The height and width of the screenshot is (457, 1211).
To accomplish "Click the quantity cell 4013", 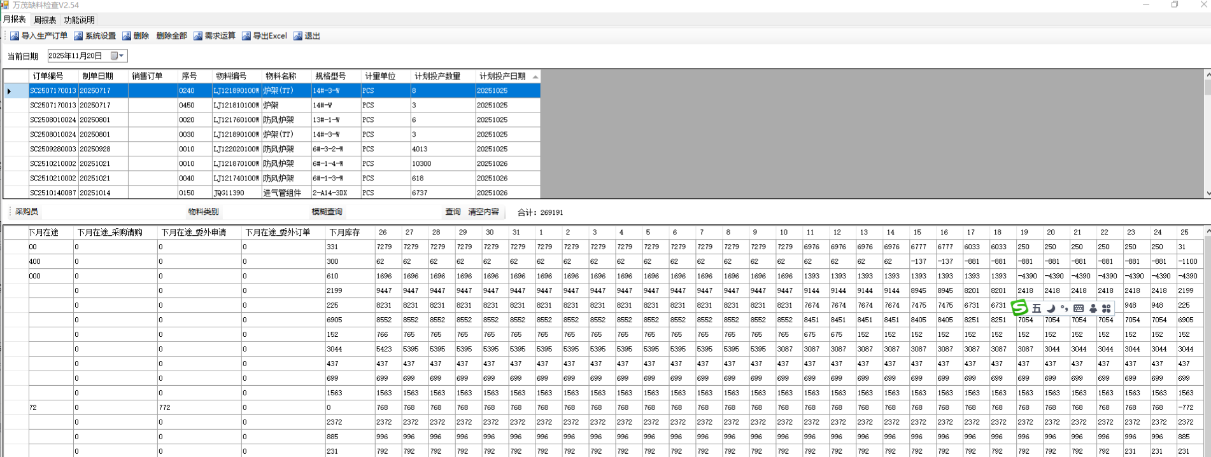I will coord(443,149).
